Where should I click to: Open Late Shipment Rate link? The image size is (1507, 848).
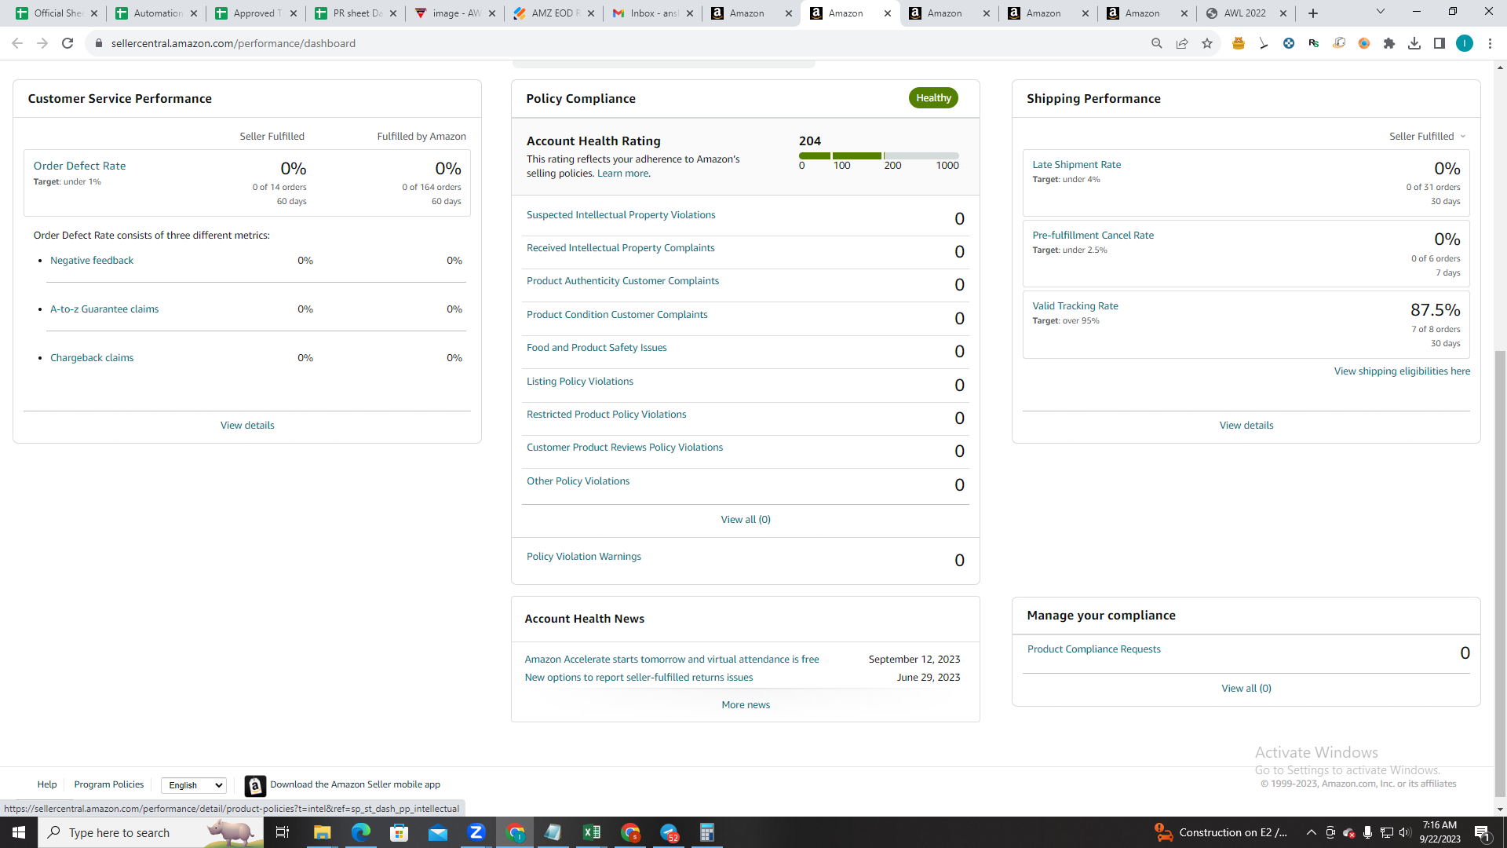click(1076, 165)
